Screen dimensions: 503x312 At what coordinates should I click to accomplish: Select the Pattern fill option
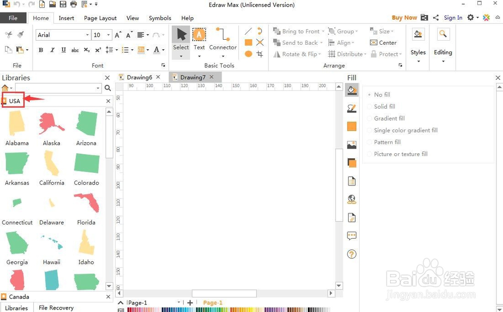pos(384,142)
